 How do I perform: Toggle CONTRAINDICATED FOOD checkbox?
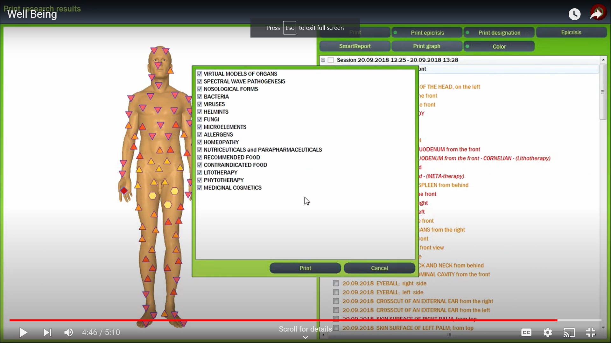[x=200, y=165]
